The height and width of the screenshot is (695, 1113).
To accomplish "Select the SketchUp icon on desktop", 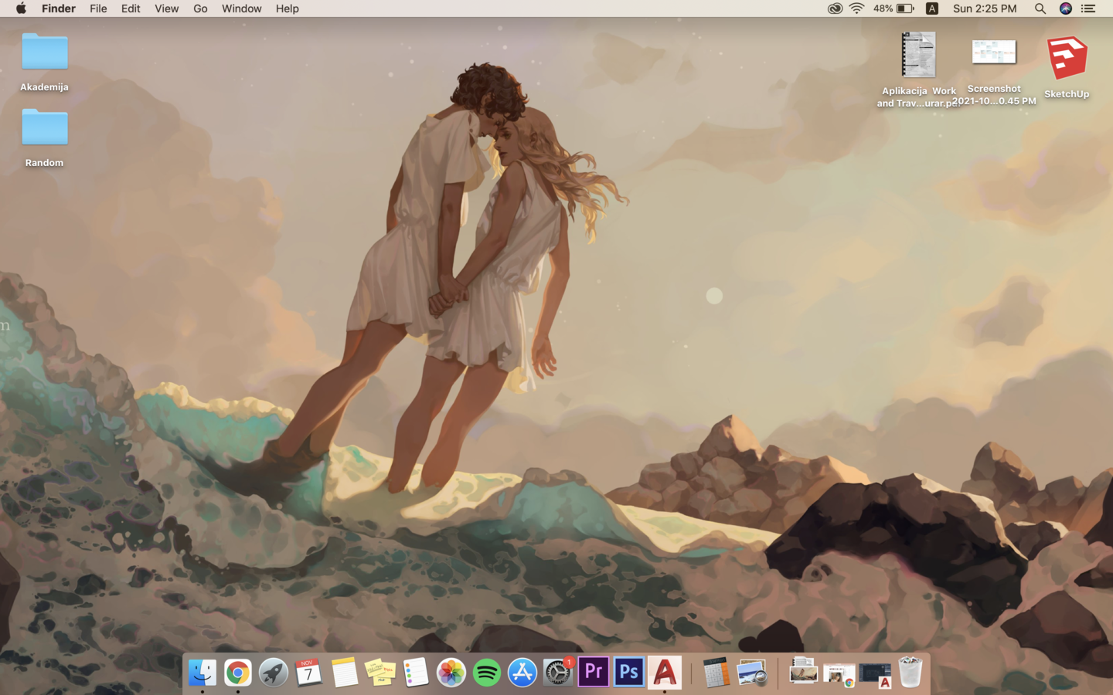I will [1067, 67].
